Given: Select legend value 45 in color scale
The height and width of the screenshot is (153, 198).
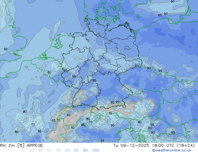Looking at the screenshot, I should (x=40, y=151).
